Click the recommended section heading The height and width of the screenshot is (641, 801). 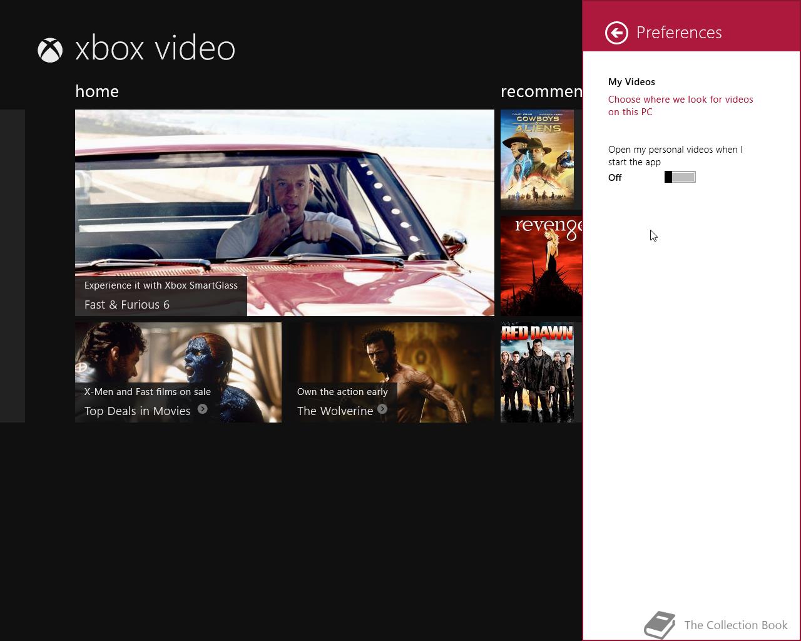pos(541,91)
